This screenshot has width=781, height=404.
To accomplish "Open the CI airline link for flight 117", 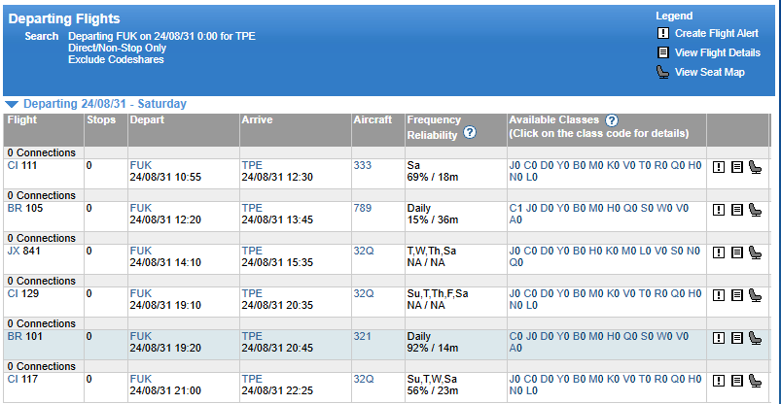I will pos(13,380).
